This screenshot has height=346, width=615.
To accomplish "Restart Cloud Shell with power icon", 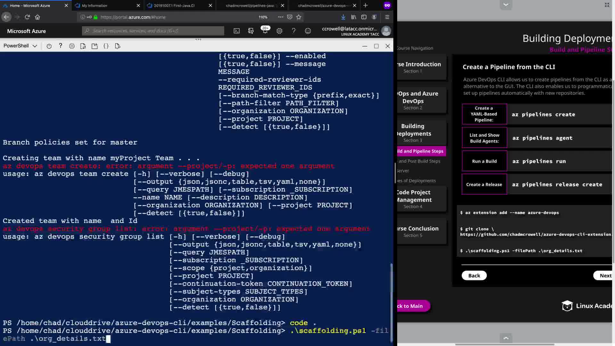I will click(49, 46).
